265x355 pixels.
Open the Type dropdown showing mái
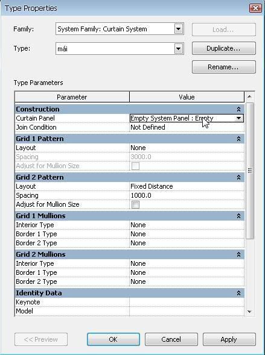point(179,49)
